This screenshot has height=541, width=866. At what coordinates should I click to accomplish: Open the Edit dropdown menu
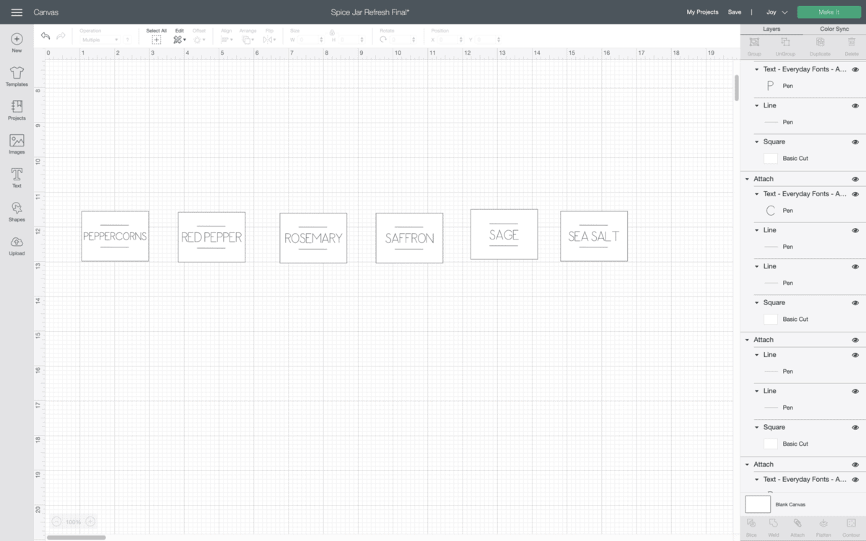click(x=179, y=40)
